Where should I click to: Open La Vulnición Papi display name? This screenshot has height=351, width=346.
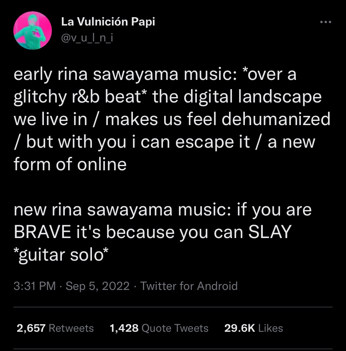(108, 22)
